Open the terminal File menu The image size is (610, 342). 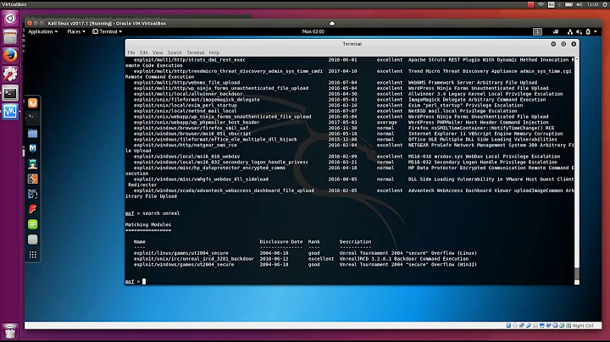click(x=131, y=52)
